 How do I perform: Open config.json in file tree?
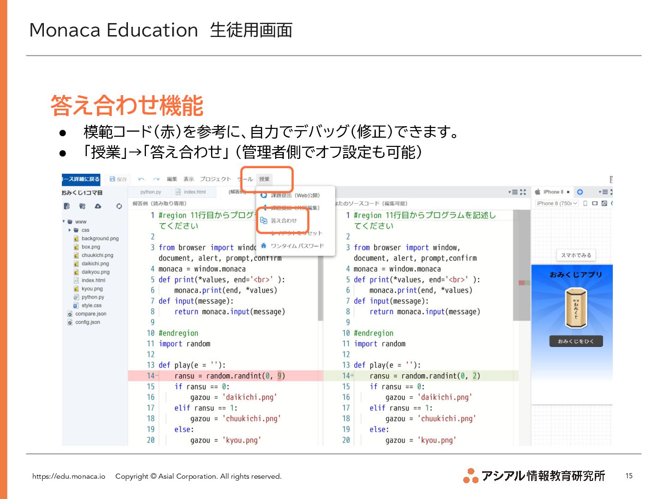(x=84, y=322)
